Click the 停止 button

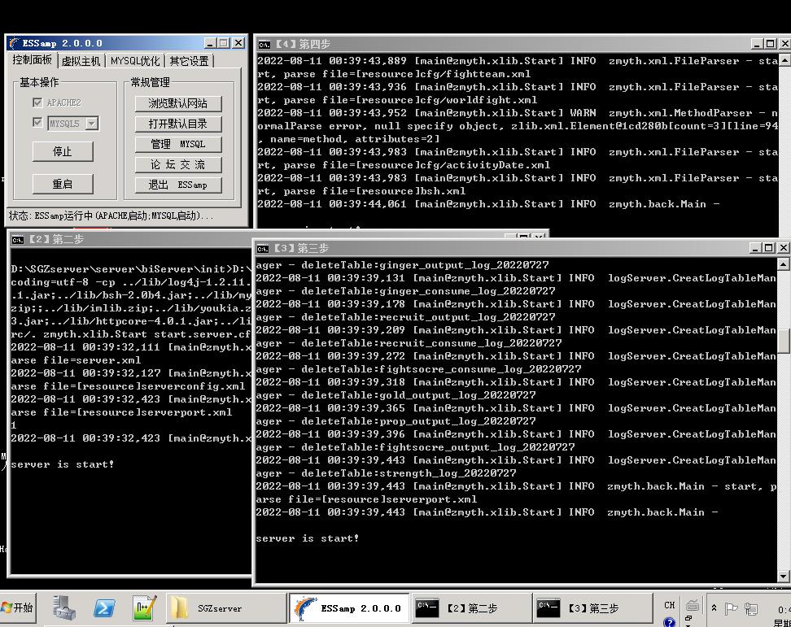63,151
